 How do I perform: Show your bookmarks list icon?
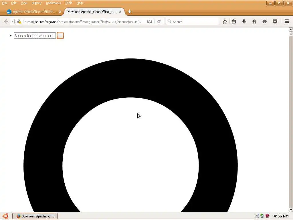233,21
